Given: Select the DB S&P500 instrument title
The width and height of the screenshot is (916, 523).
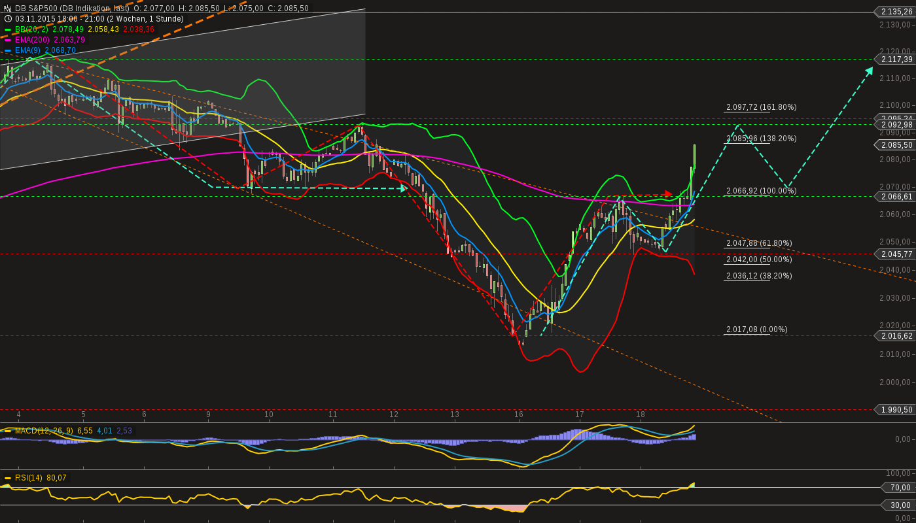Looking at the screenshot, I should pyautogui.click(x=37, y=8).
